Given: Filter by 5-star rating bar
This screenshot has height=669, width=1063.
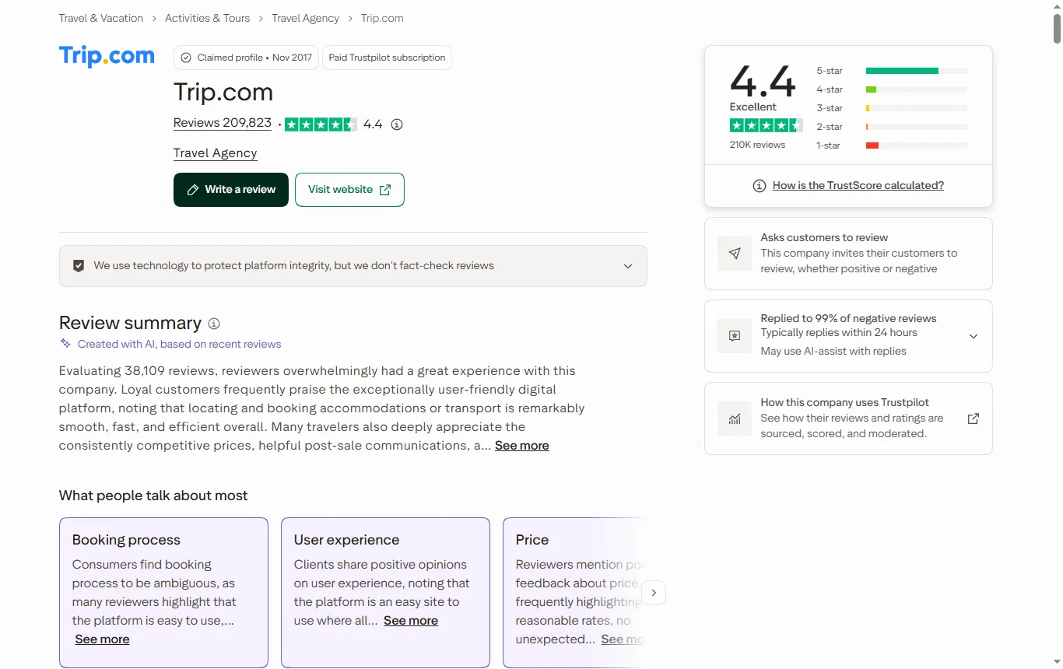Looking at the screenshot, I should (x=892, y=71).
